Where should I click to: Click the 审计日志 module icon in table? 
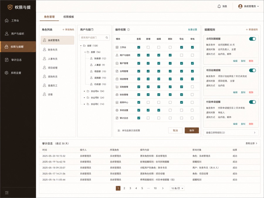pyautogui.click(x=117, y=118)
